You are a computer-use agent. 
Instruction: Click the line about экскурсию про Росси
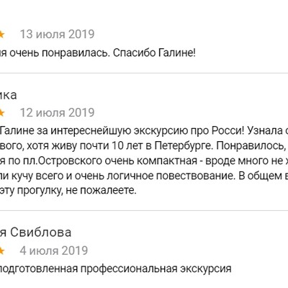click(144, 131)
